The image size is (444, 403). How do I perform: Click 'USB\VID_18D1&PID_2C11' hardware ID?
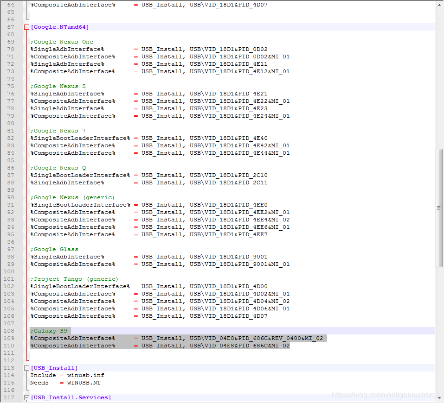tap(229, 183)
